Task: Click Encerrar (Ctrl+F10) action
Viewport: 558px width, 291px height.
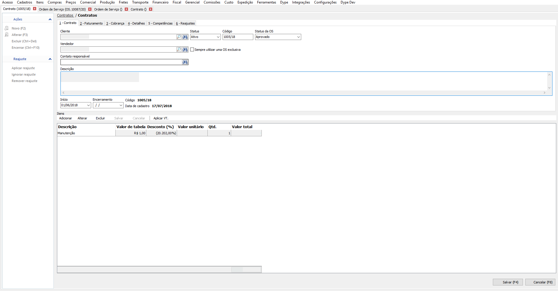Action: 25,48
